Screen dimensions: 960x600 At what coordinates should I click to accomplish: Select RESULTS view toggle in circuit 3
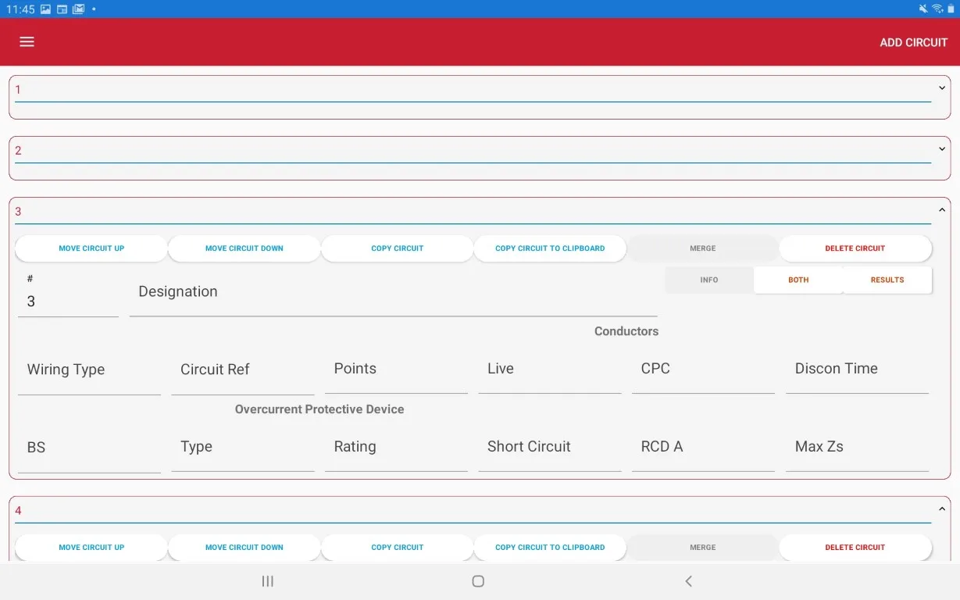pos(887,280)
